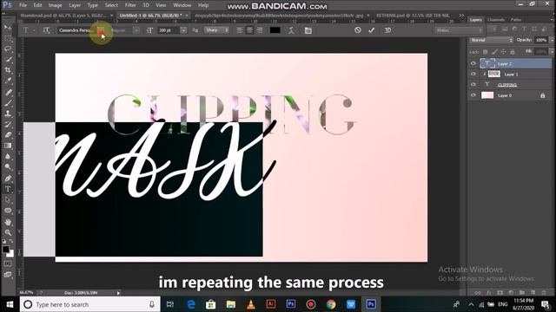Select the Pen tool

coord(8,179)
